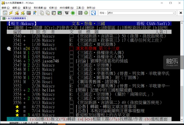Click post 3554 宗預傳 關於南陽宗氏

tap(115, 94)
